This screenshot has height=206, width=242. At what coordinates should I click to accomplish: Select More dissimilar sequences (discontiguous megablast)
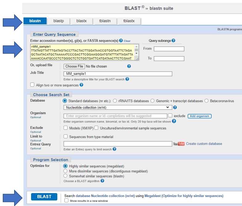point(66,171)
